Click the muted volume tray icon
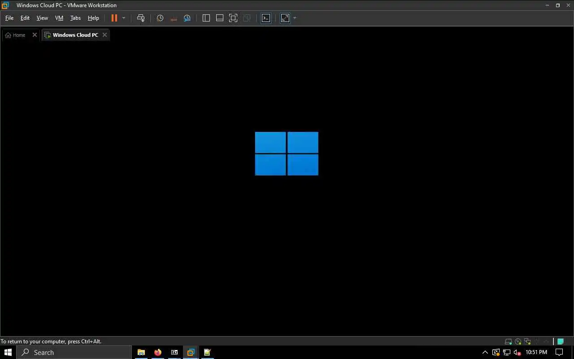 517,352
